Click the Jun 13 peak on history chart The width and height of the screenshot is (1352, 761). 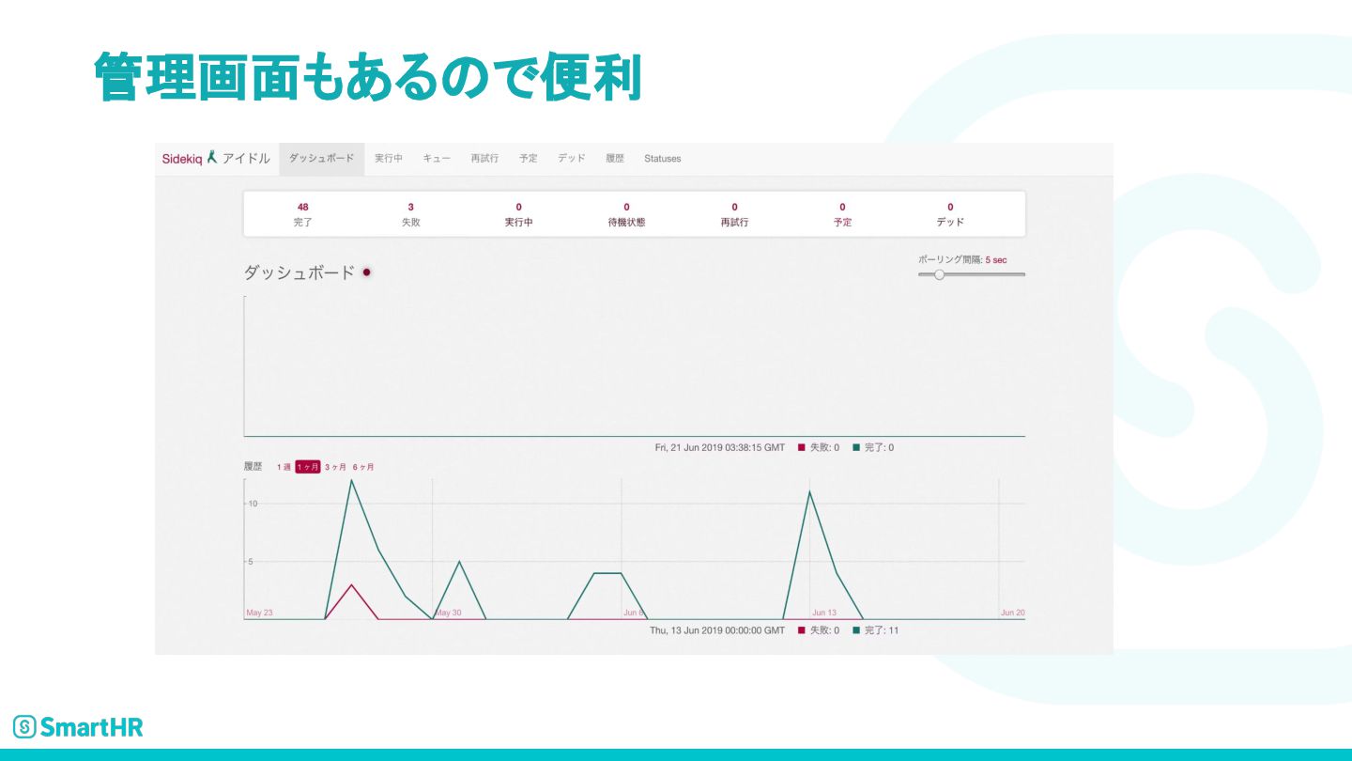pos(809,491)
